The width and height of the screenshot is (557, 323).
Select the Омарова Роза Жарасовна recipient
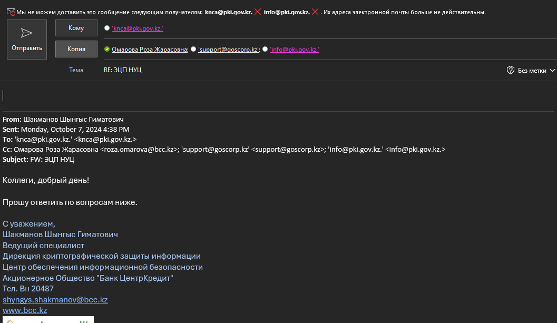tap(149, 50)
